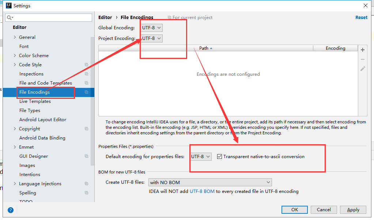
Task: Select File and Code Templates item
Action: 46,83
